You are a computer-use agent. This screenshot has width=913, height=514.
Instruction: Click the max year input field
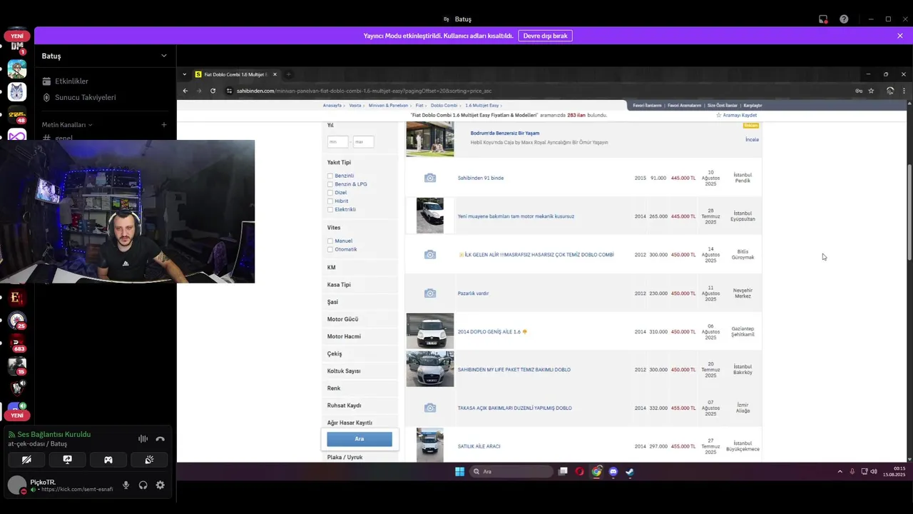363,141
